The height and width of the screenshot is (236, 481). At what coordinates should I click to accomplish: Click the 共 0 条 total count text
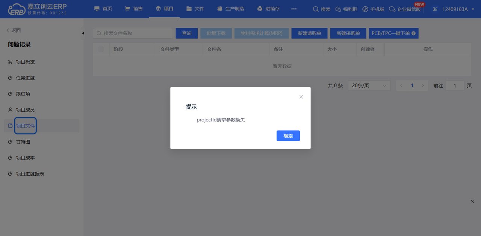pos(335,85)
